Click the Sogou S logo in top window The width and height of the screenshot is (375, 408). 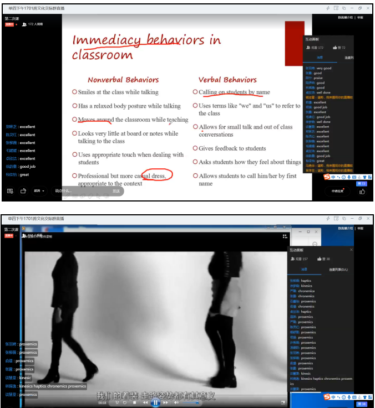(327, 177)
